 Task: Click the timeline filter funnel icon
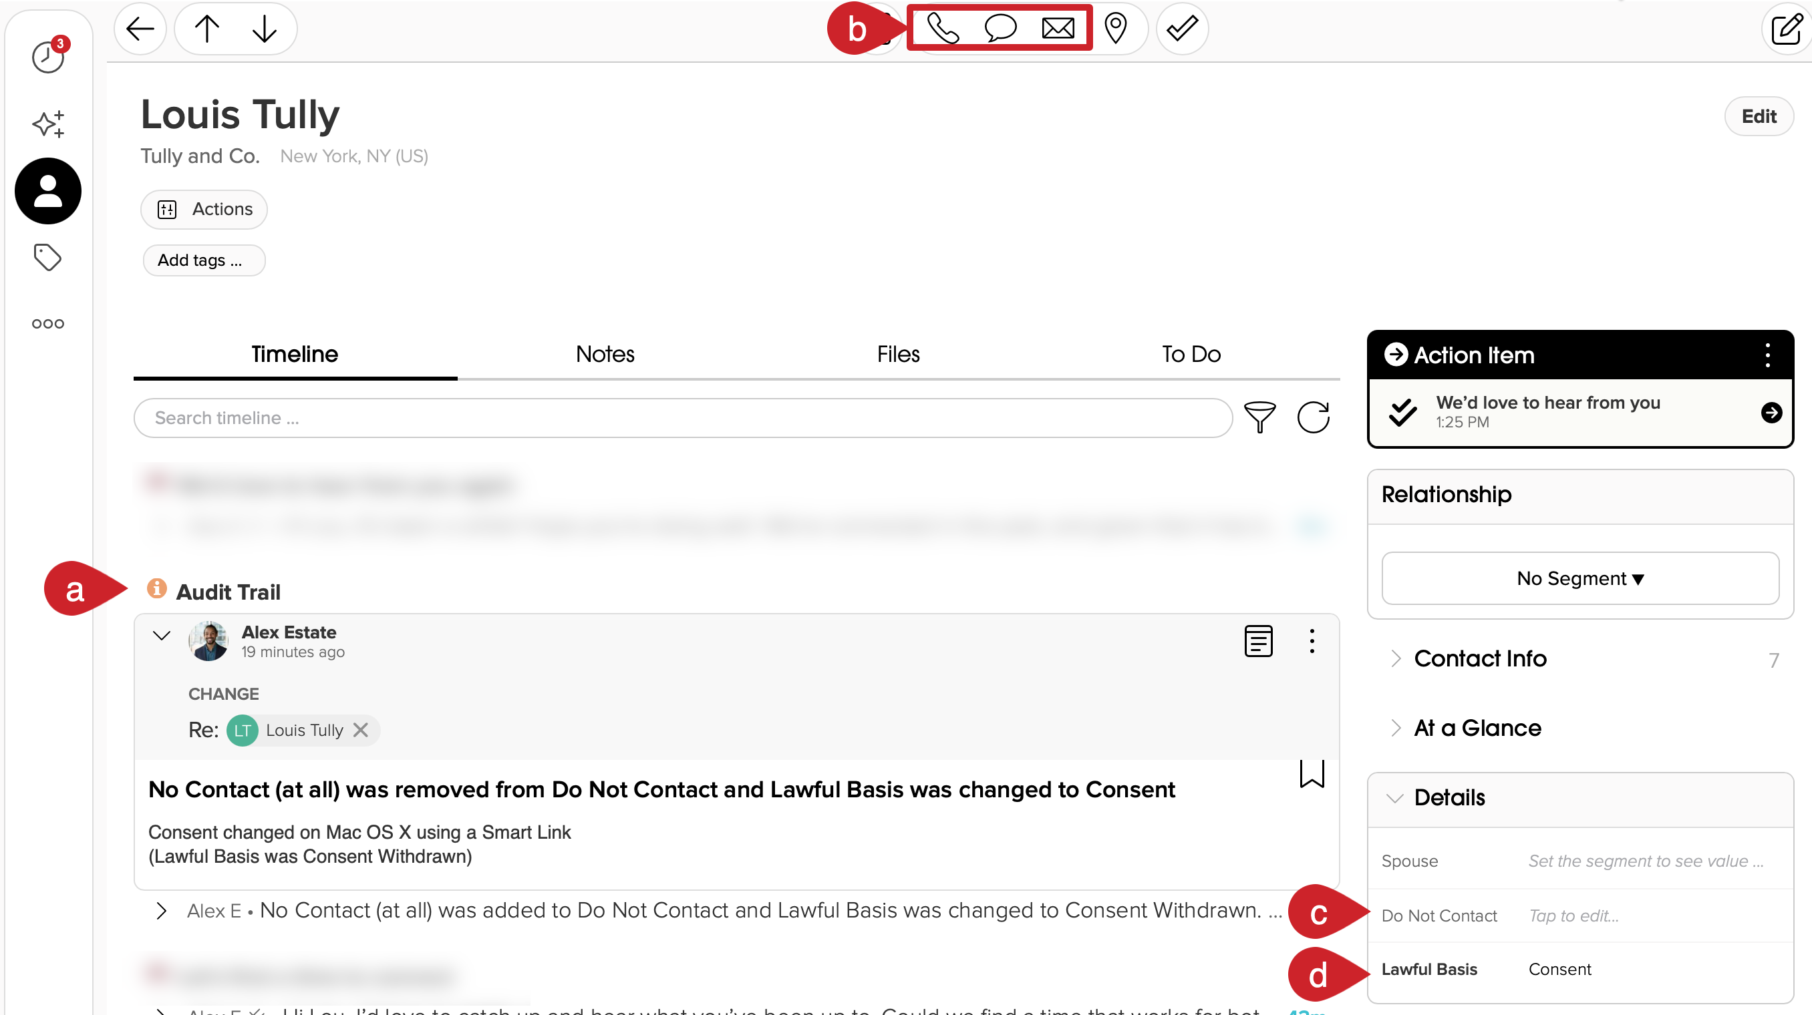pos(1259,417)
